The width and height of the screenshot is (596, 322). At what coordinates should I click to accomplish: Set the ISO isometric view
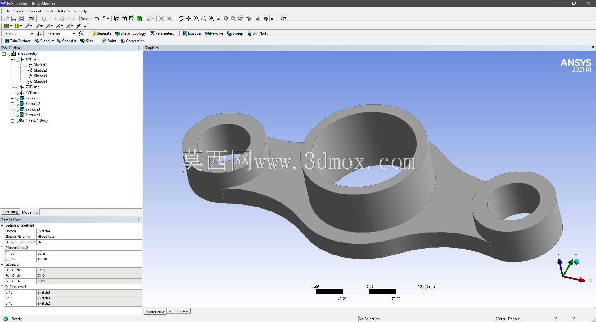pos(241,19)
